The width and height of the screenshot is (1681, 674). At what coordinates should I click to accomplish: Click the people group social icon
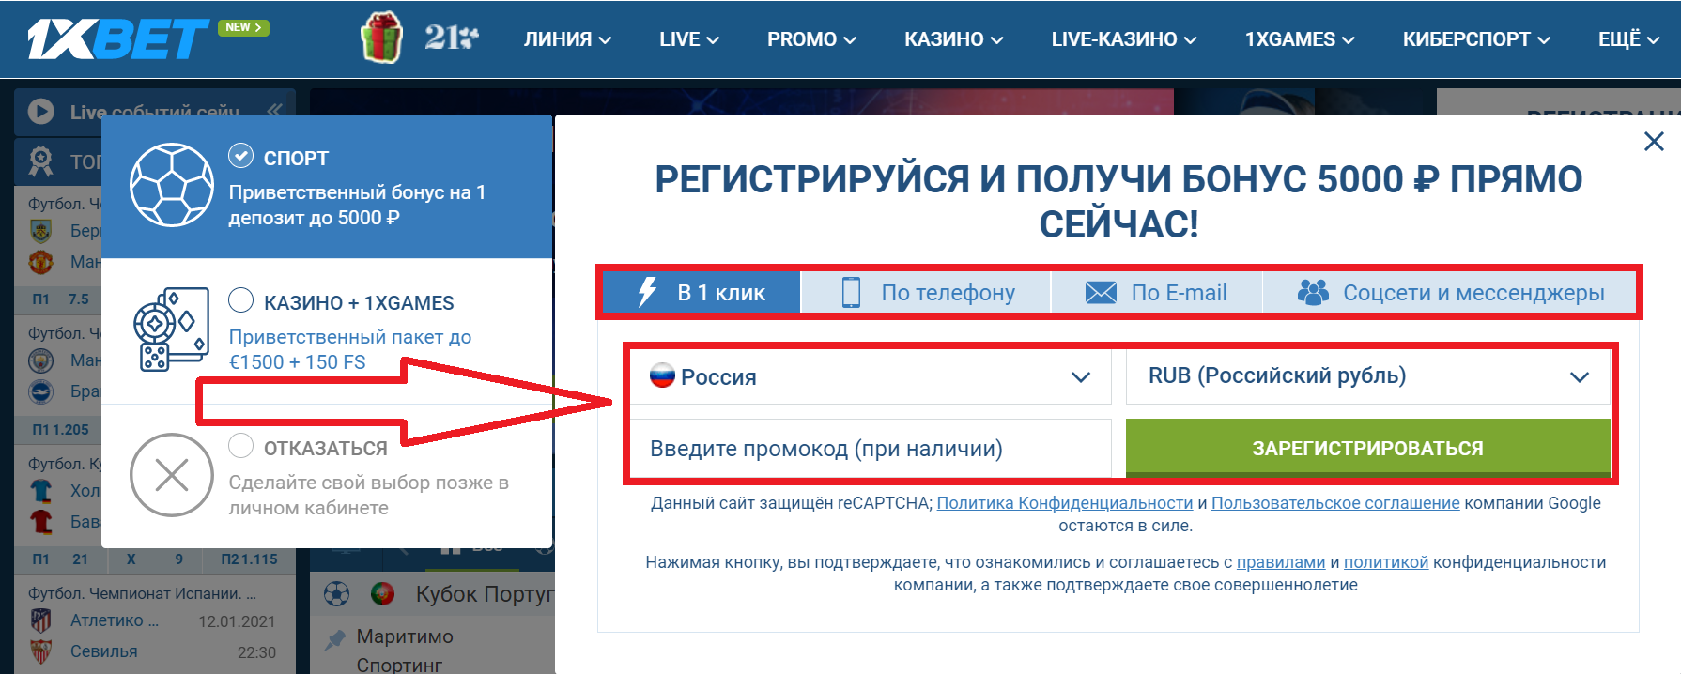click(1313, 292)
